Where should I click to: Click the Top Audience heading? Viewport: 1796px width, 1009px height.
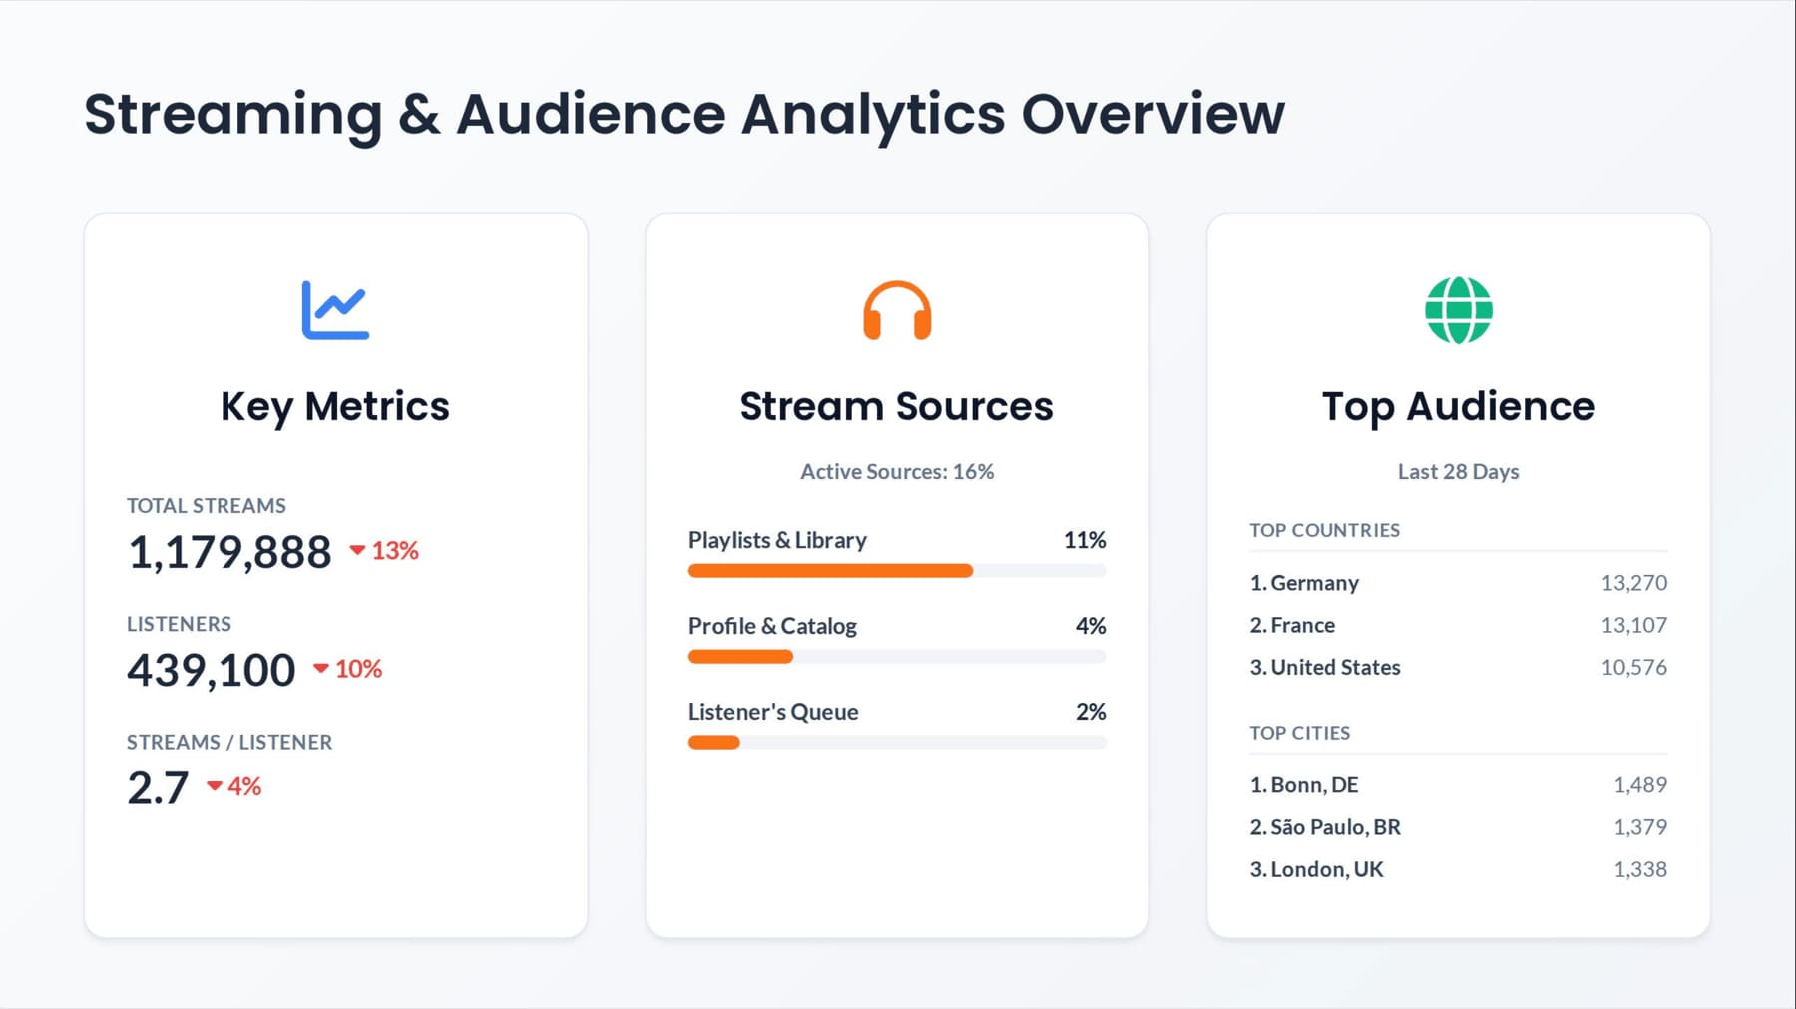(1459, 407)
